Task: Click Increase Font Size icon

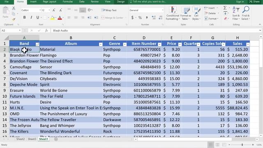Action: pyautogui.click(x=54, y=10)
